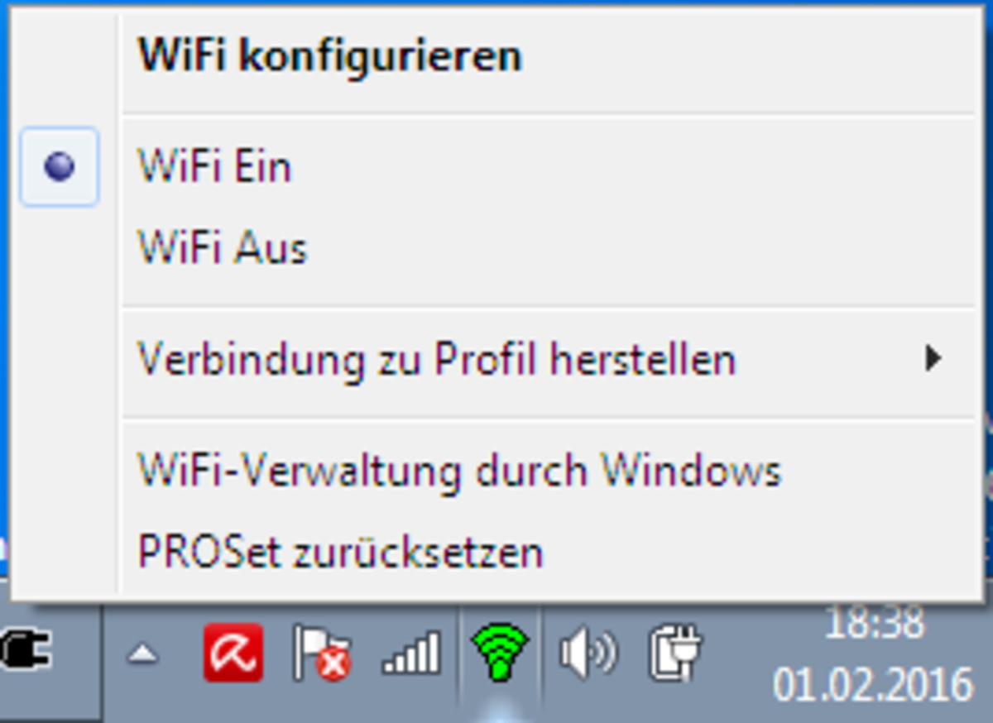Open the volume speaker icon

(x=588, y=653)
